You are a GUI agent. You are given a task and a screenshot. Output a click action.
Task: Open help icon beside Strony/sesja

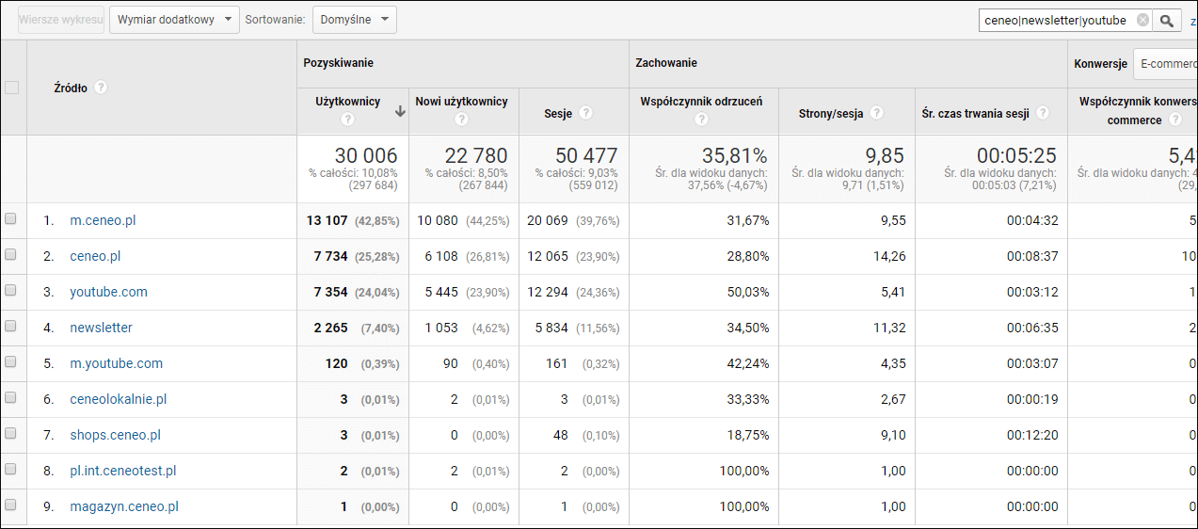(x=876, y=112)
